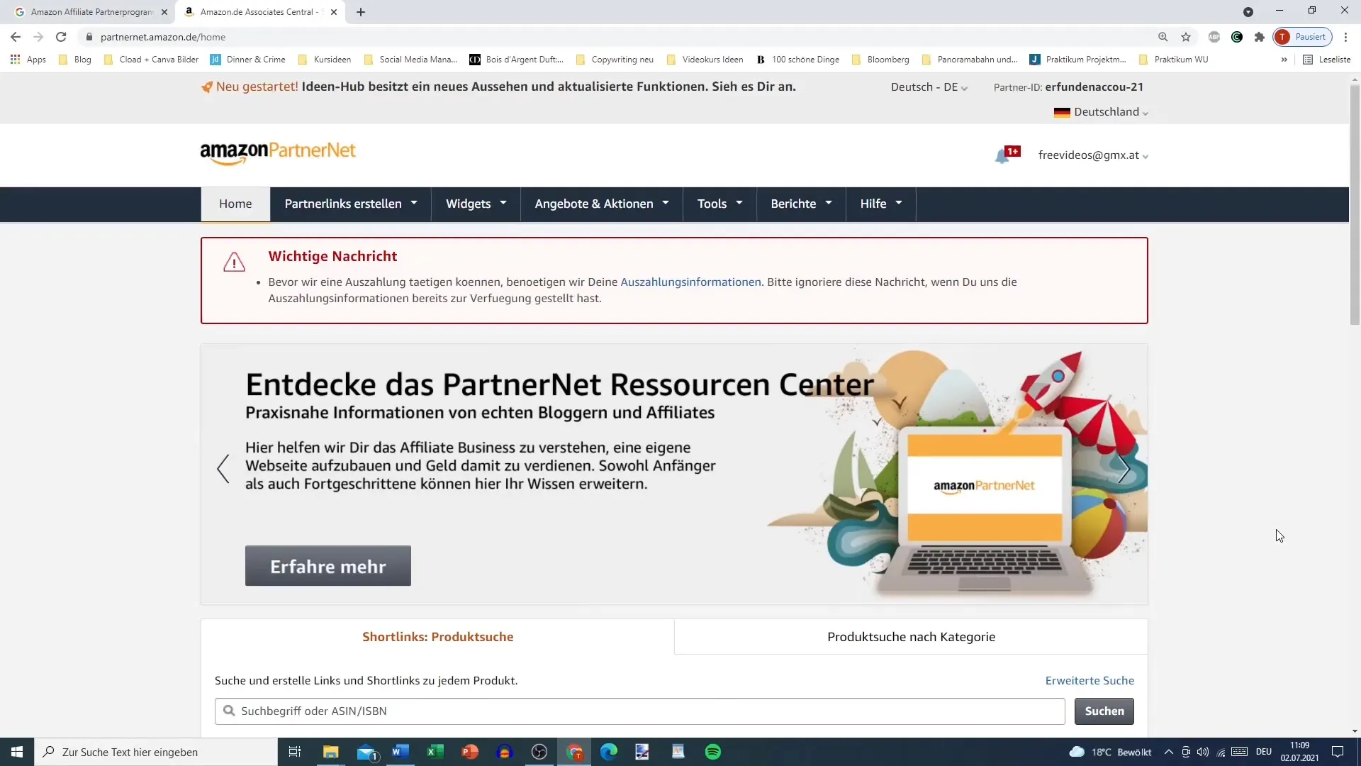This screenshot has height=766, width=1361.
Task: Show more bookmarks with the overflow chevron
Action: 1284,60
